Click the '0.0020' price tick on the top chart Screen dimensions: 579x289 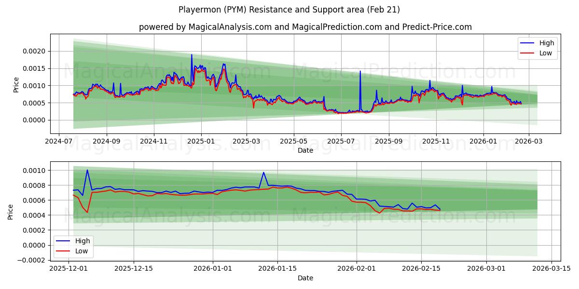click(35, 51)
